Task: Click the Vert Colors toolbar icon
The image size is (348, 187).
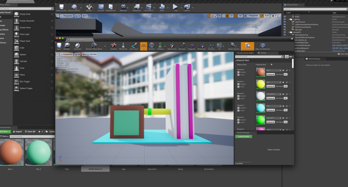Action: click(x=134, y=46)
